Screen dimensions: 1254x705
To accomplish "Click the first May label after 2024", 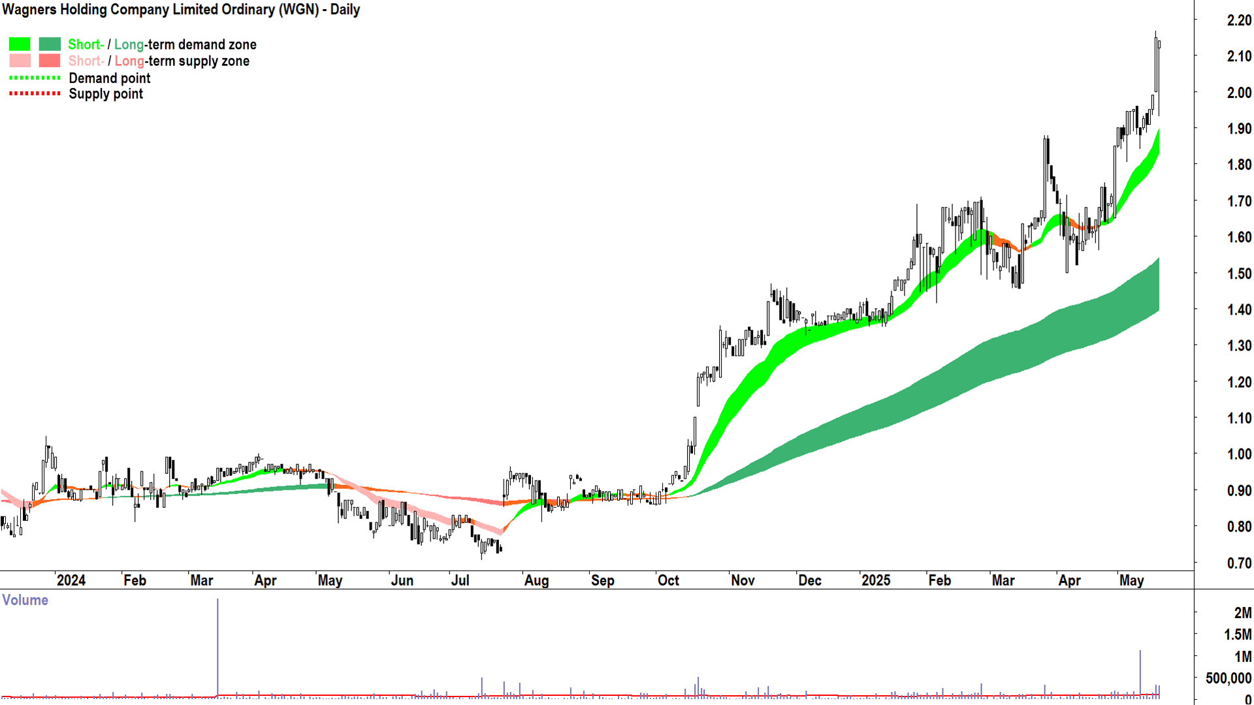I will [330, 580].
